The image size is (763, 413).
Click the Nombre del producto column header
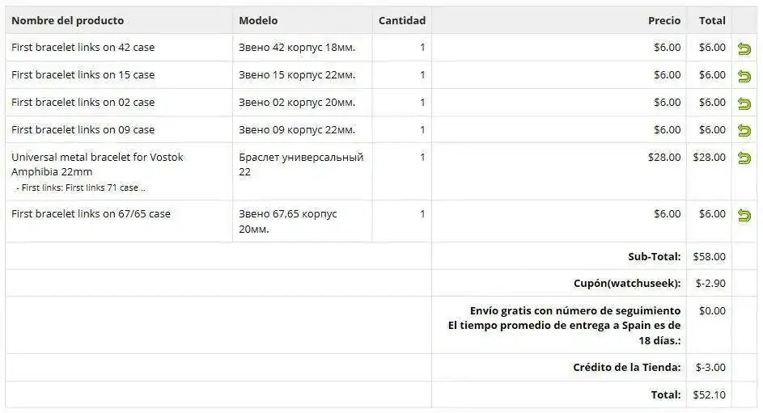coord(68,20)
